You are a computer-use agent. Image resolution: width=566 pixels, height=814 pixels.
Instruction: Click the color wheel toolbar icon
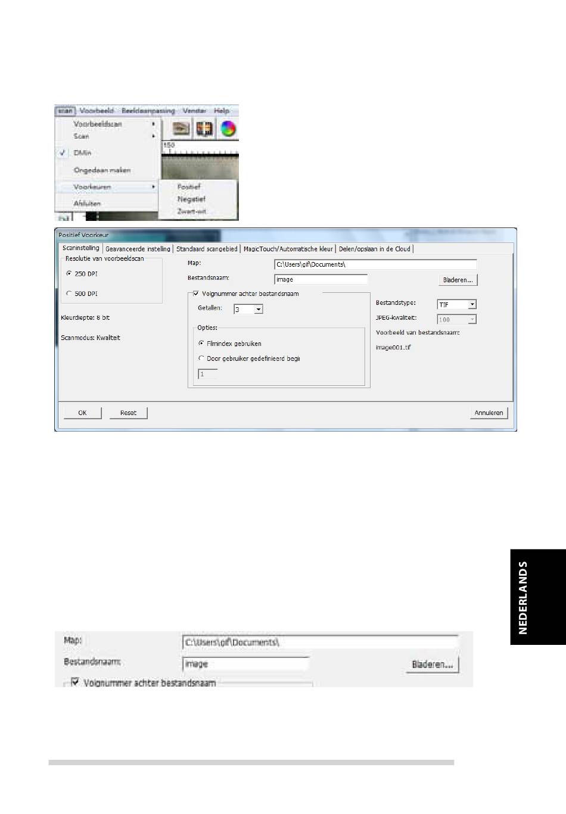coord(228,129)
